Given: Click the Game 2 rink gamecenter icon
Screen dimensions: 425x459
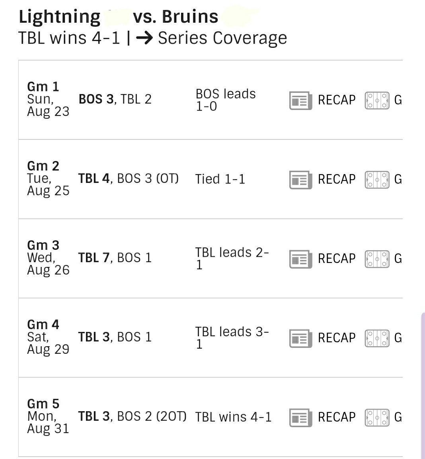Looking at the screenshot, I should [377, 180].
